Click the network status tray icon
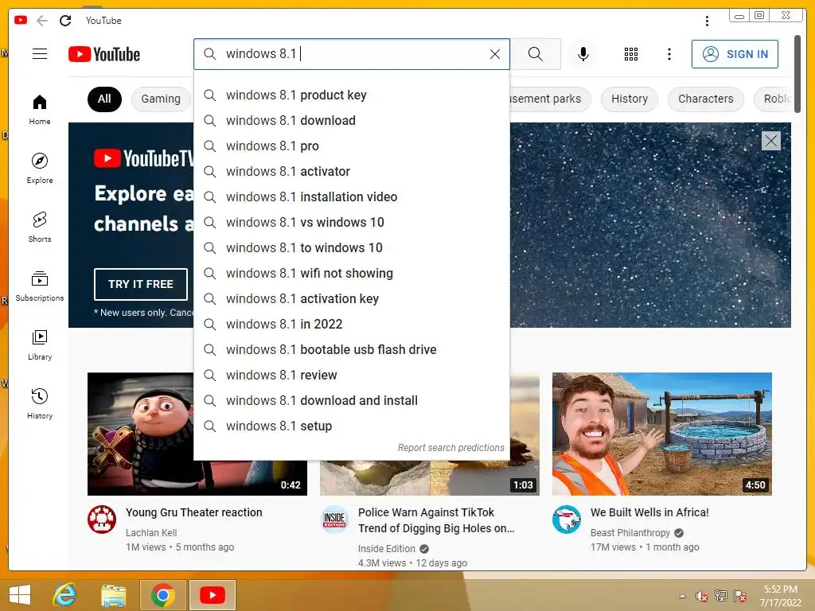Image resolution: width=815 pixels, height=611 pixels. pyautogui.click(x=720, y=596)
